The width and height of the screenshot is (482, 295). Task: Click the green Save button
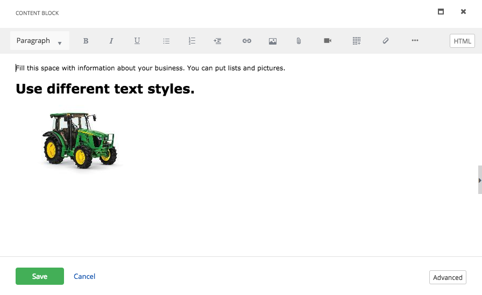click(x=40, y=276)
